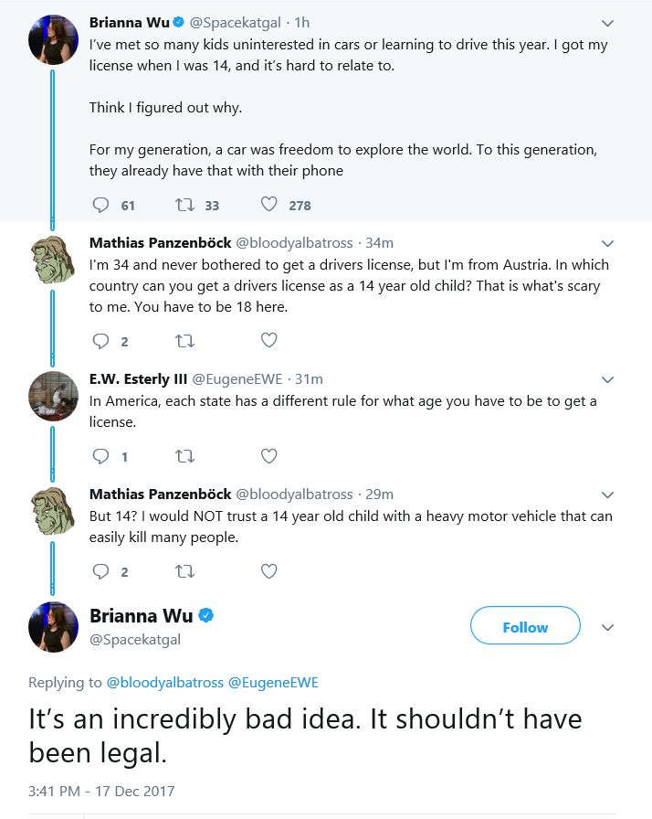Expand the menu chevron on E.W. Esterly's tweet

(607, 379)
